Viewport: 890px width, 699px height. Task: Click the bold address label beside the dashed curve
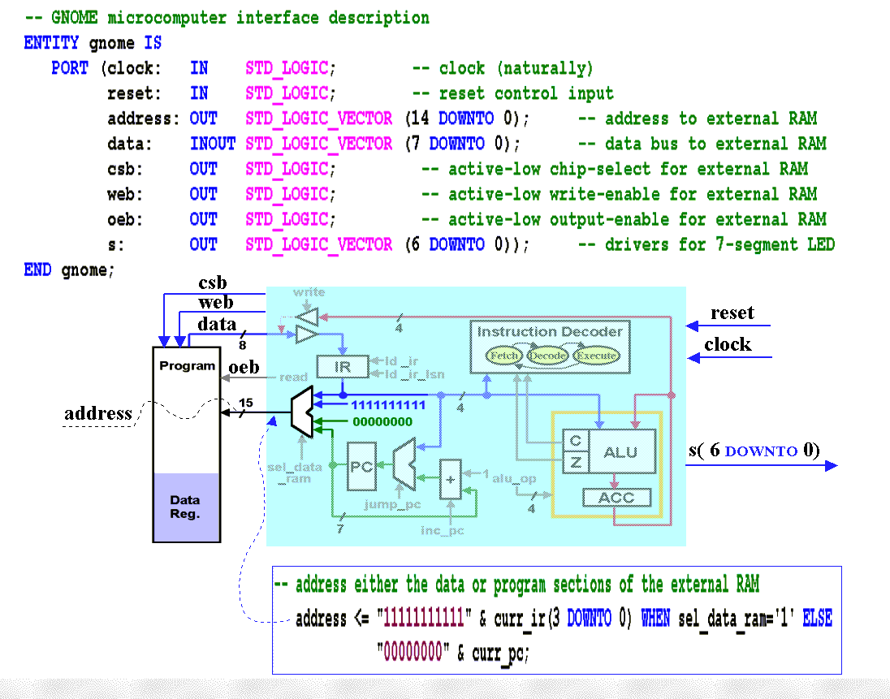click(x=97, y=413)
